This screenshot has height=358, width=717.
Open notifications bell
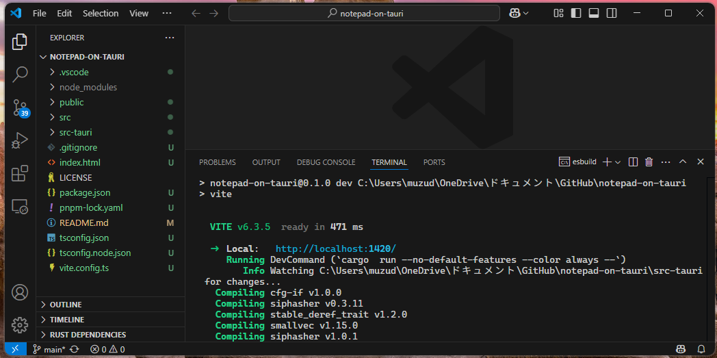coord(701,349)
